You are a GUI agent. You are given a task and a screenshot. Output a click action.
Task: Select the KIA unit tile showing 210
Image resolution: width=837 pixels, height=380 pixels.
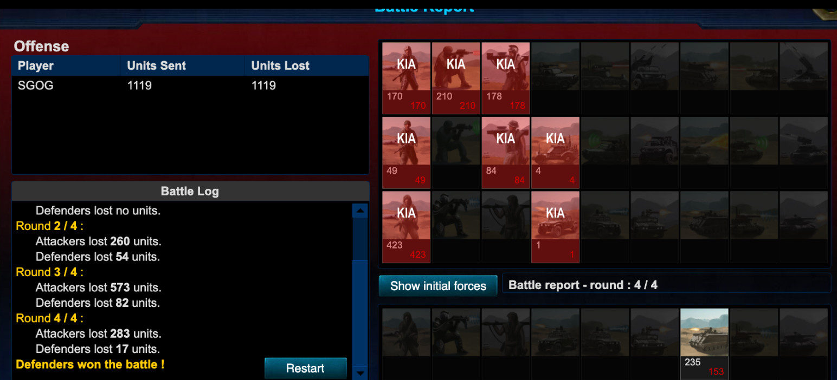[x=456, y=78]
